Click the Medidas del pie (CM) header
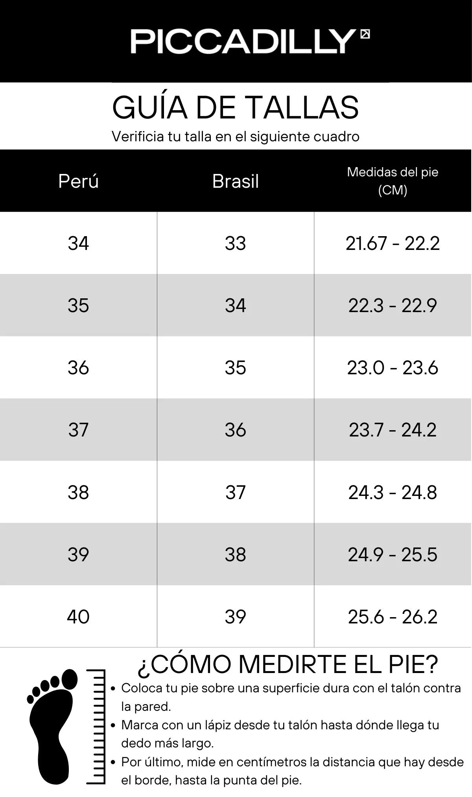The height and width of the screenshot is (797, 472). click(393, 181)
